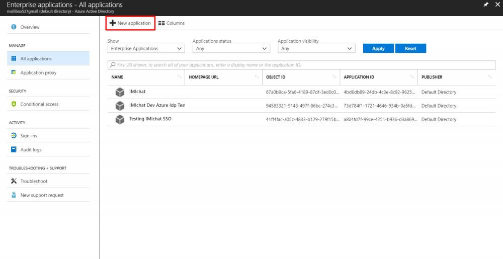The width and height of the screenshot is (503, 259).
Task: Open Sign-ins menu item
Action: 48,136
